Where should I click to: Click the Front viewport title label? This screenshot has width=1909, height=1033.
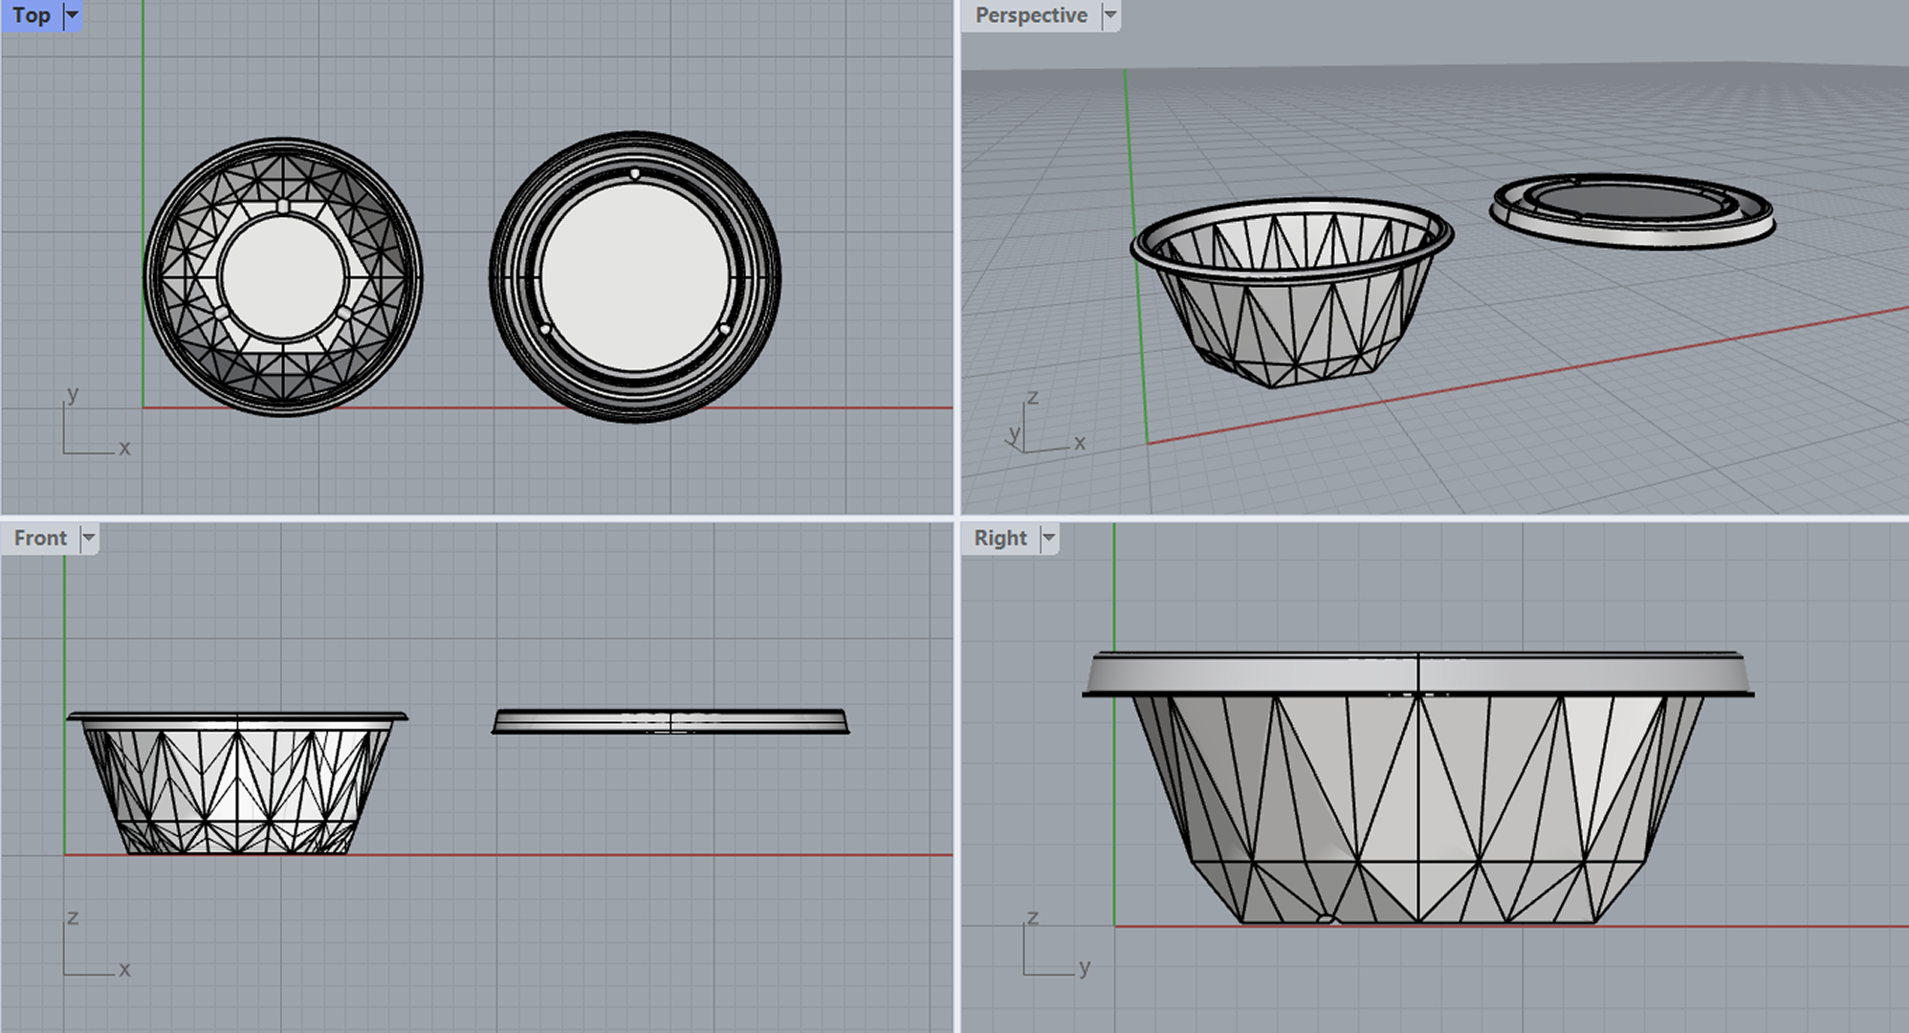(40, 538)
